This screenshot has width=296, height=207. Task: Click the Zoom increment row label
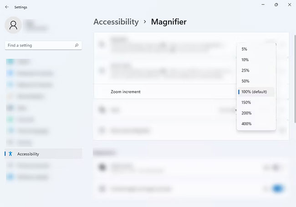point(125,92)
